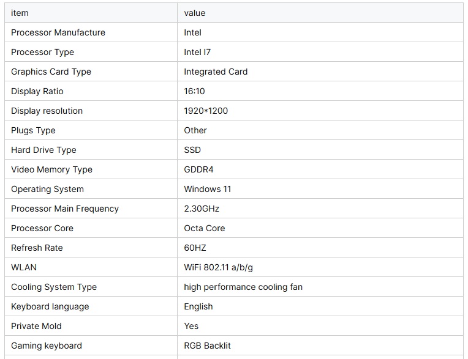Select the 'GDDR4' video memory value
Screen dimensions: 468x359
click(198, 169)
